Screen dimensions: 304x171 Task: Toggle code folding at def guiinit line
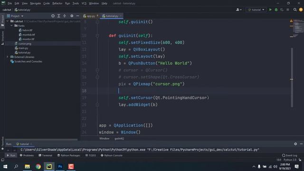(x=97, y=36)
